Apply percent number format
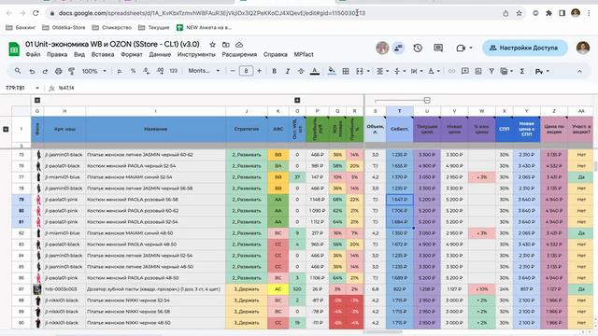The height and width of the screenshot is (336, 598). tap(133, 71)
